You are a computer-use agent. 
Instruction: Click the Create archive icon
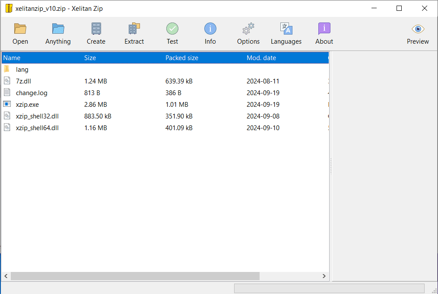[96, 29]
